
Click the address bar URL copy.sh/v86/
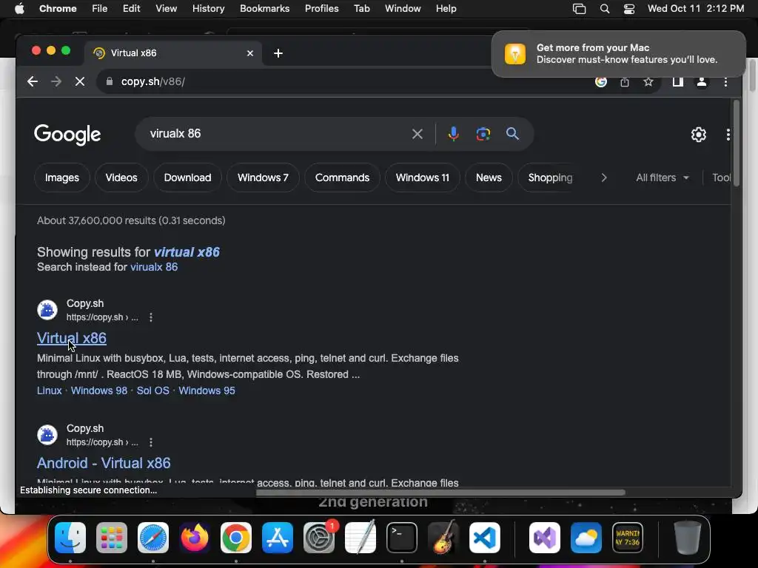(x=152, y=81)
